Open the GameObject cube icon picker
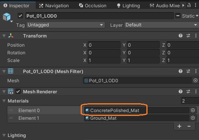The image size is (199, 140). pos(7,17)
